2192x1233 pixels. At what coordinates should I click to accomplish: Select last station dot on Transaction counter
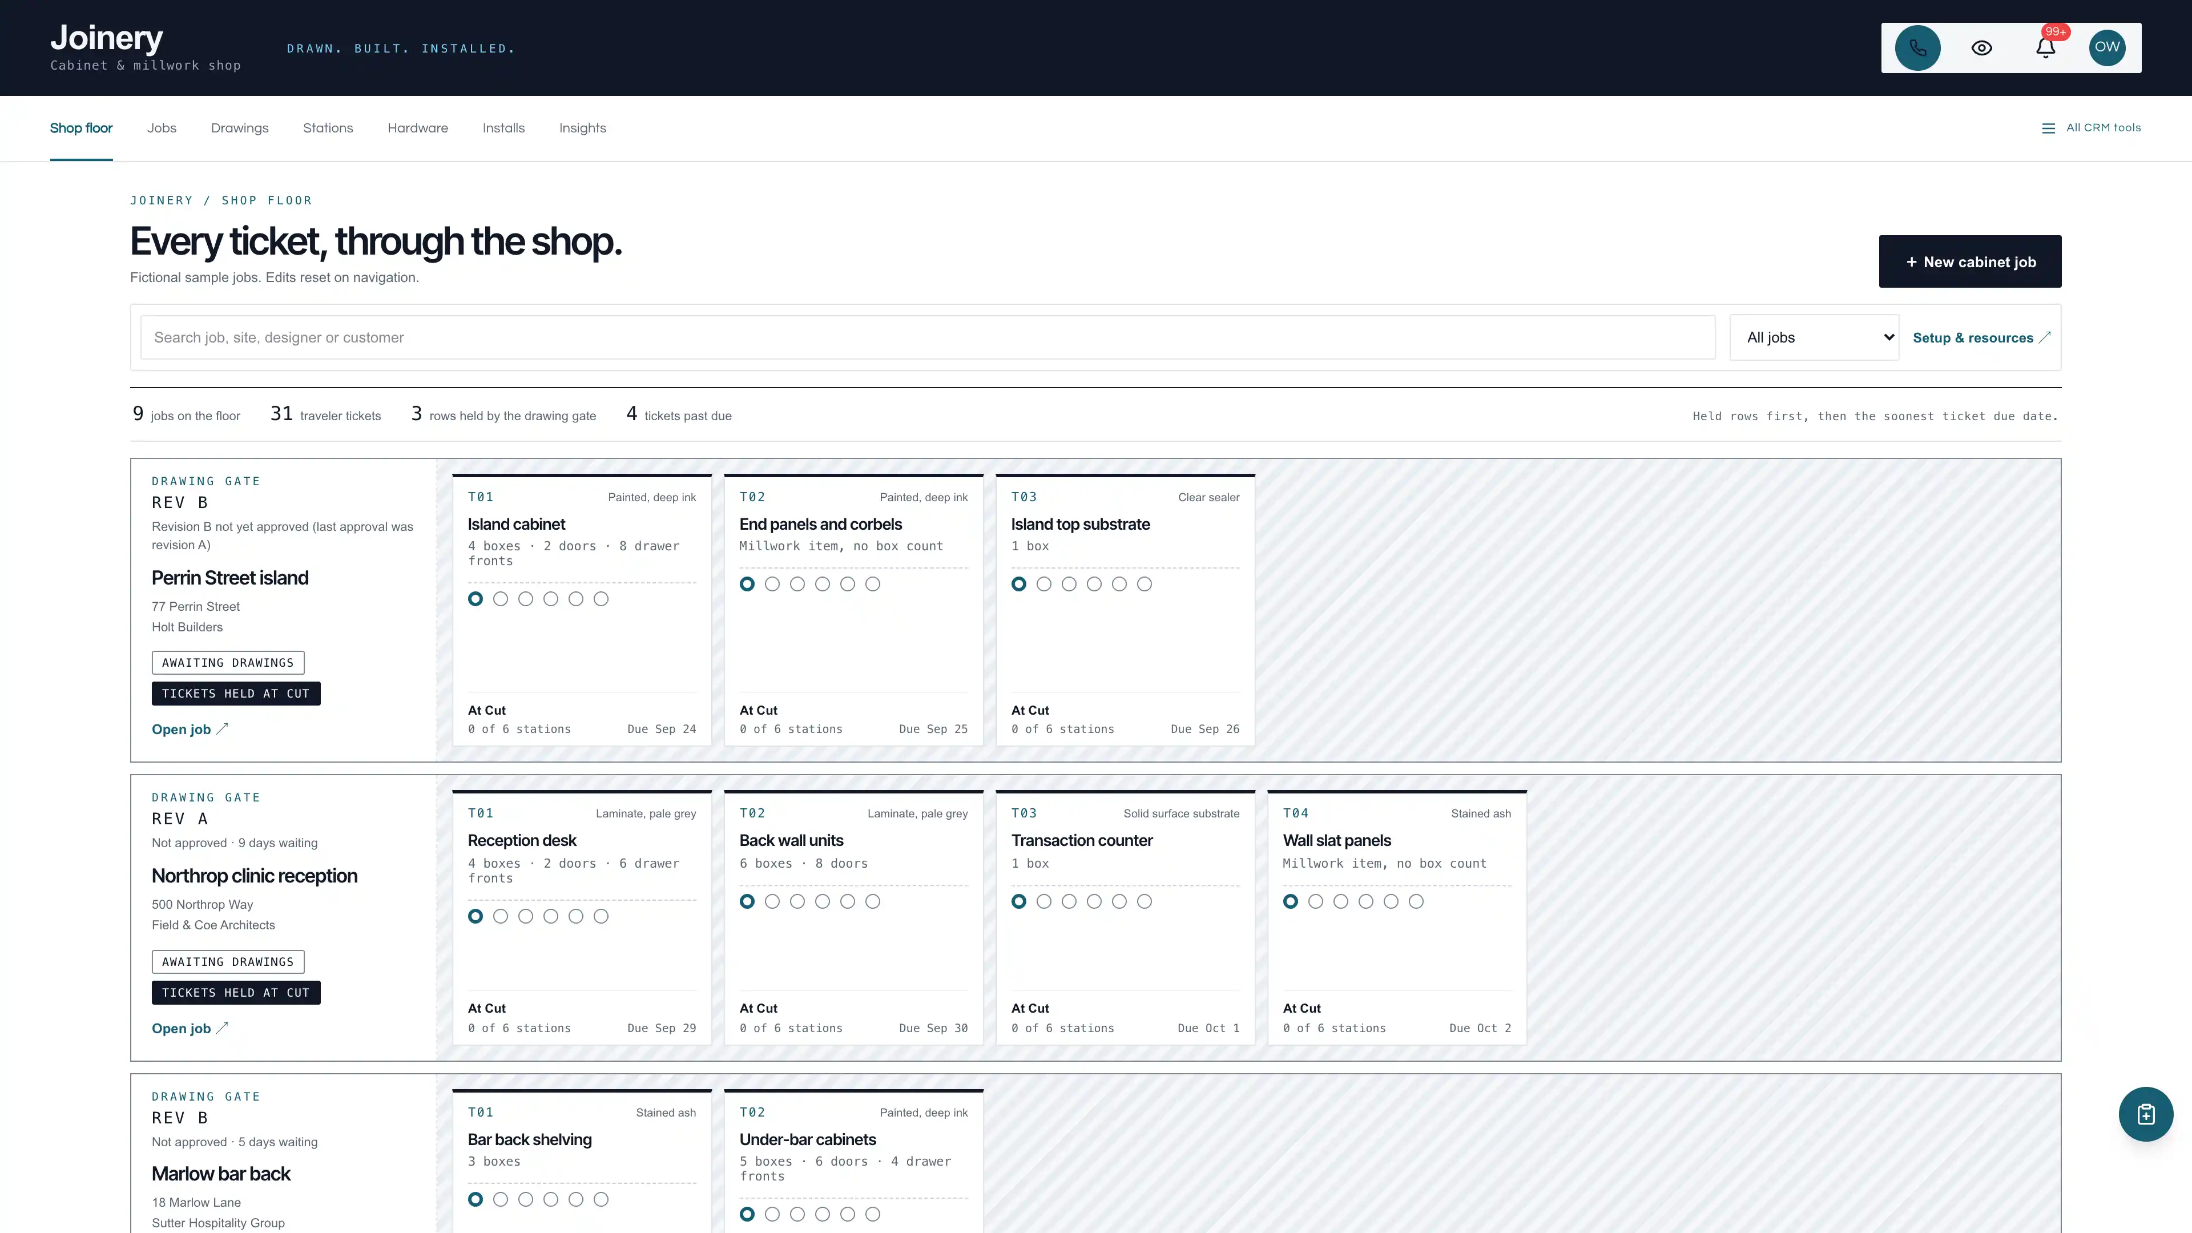coord(1145,901)
